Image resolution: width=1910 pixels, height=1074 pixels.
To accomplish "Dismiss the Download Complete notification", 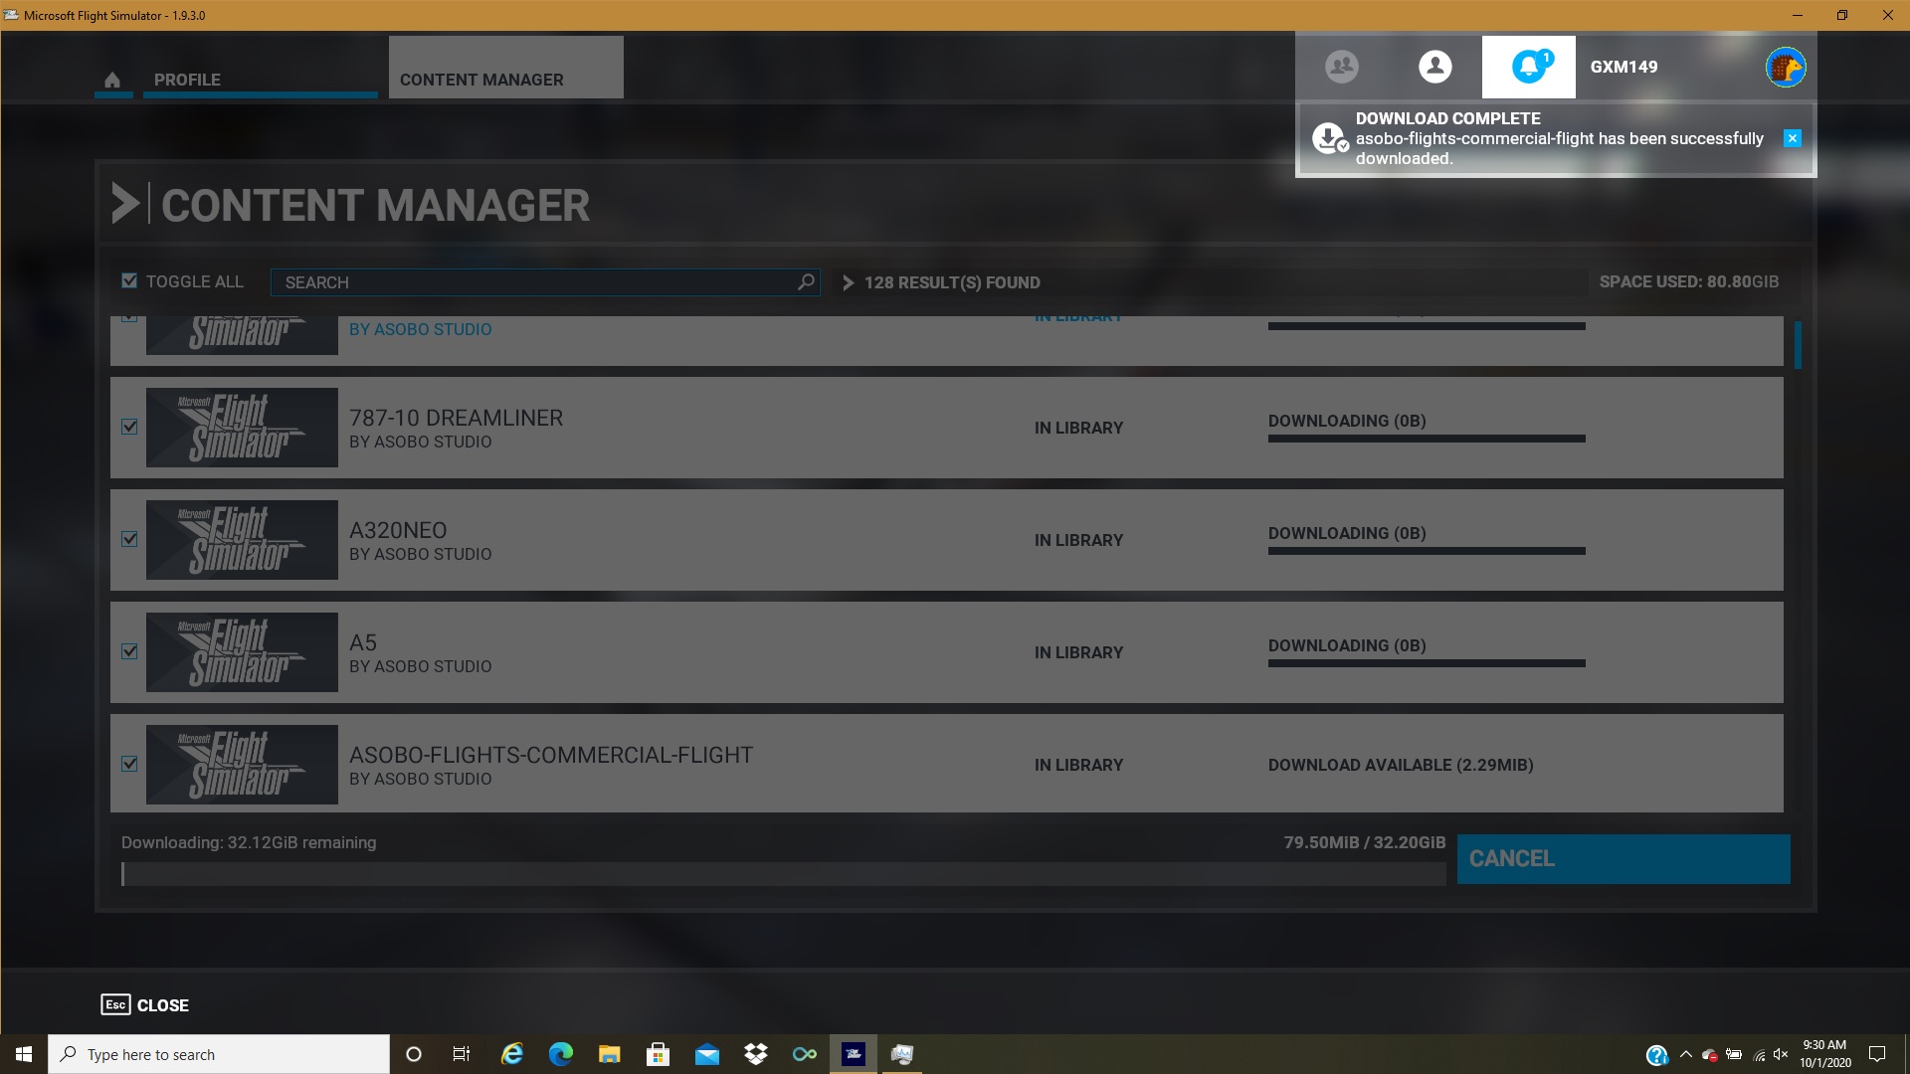I will coord(1793,138).
